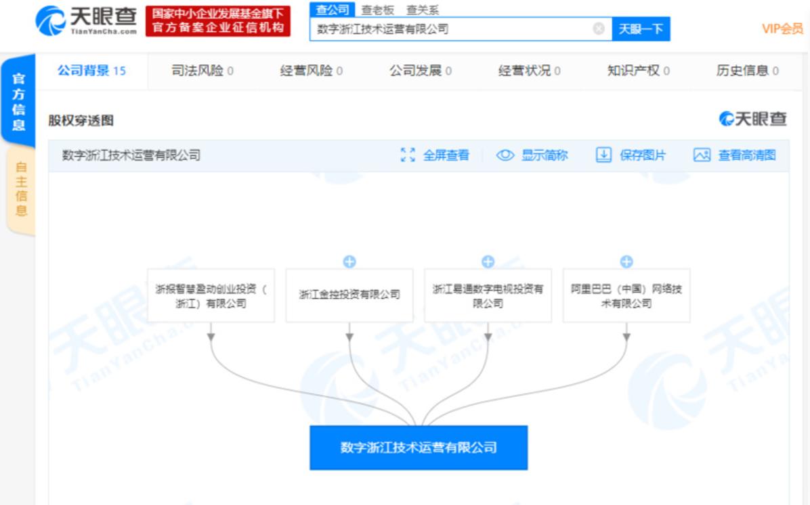The image size is (810, 505).
Task: Expand the plus above 浙江易通数字电视投资有限公司
Action: pos(488,262)
